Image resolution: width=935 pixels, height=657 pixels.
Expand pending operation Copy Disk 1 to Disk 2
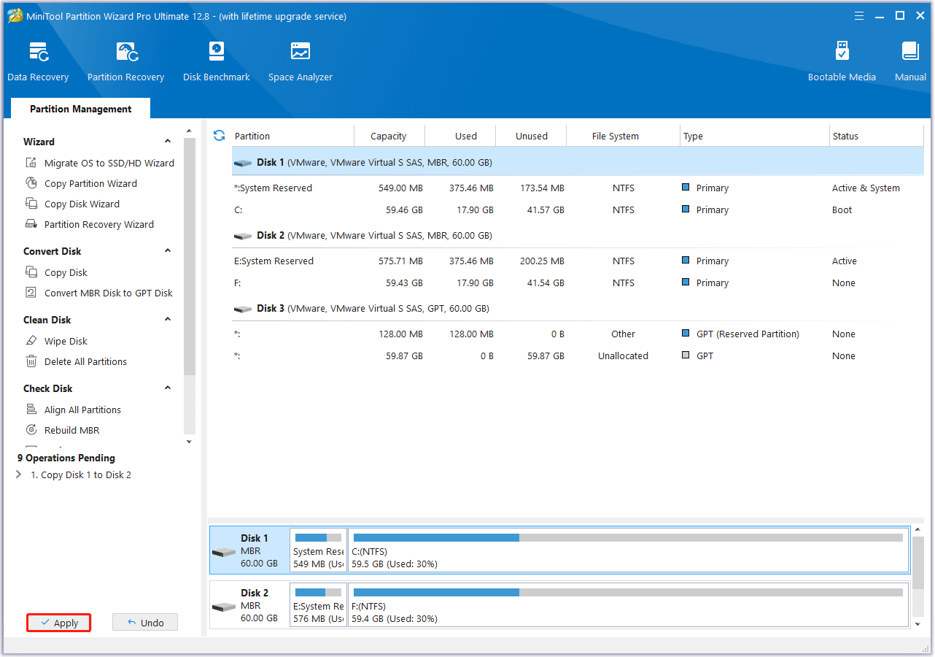pyautogui.click(x=19, y=475)
